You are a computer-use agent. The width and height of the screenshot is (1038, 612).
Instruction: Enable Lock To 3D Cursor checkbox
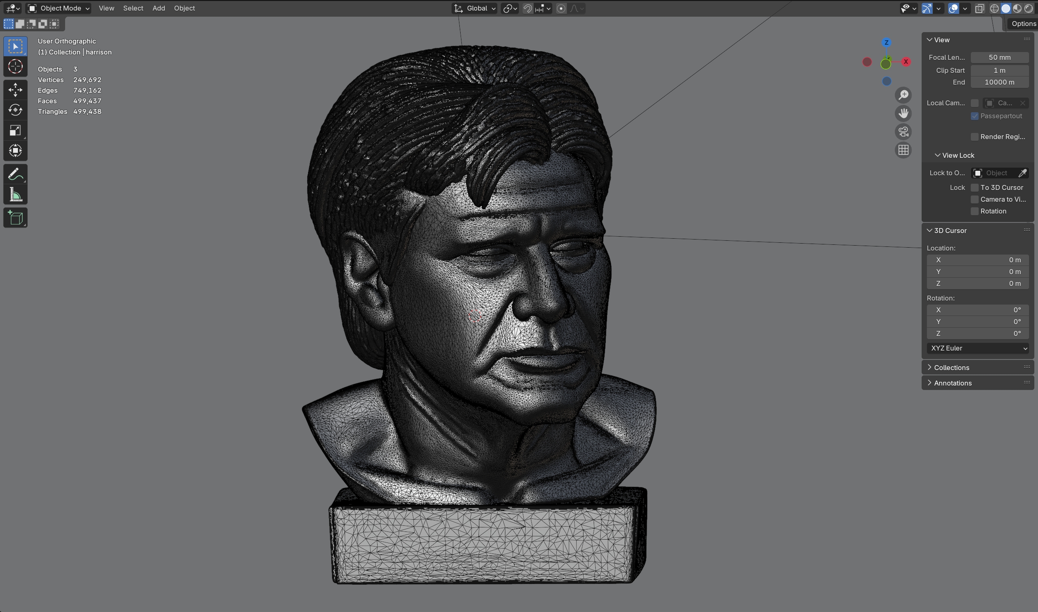tap(975, 187)
